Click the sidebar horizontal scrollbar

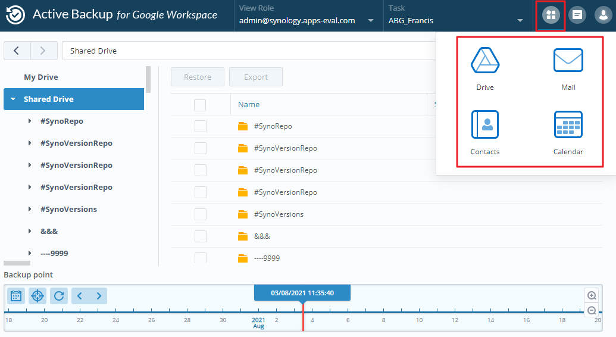(17, 263)
